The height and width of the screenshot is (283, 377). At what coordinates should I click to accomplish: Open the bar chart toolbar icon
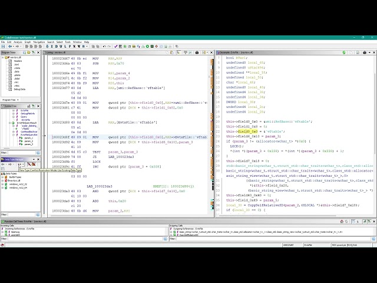coord(143,47)
